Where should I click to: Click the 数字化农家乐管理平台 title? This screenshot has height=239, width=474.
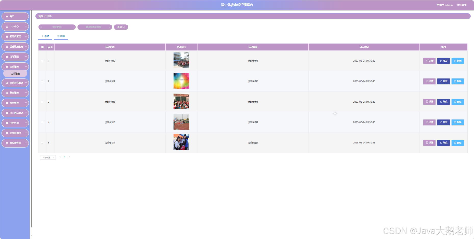(237, 5)
